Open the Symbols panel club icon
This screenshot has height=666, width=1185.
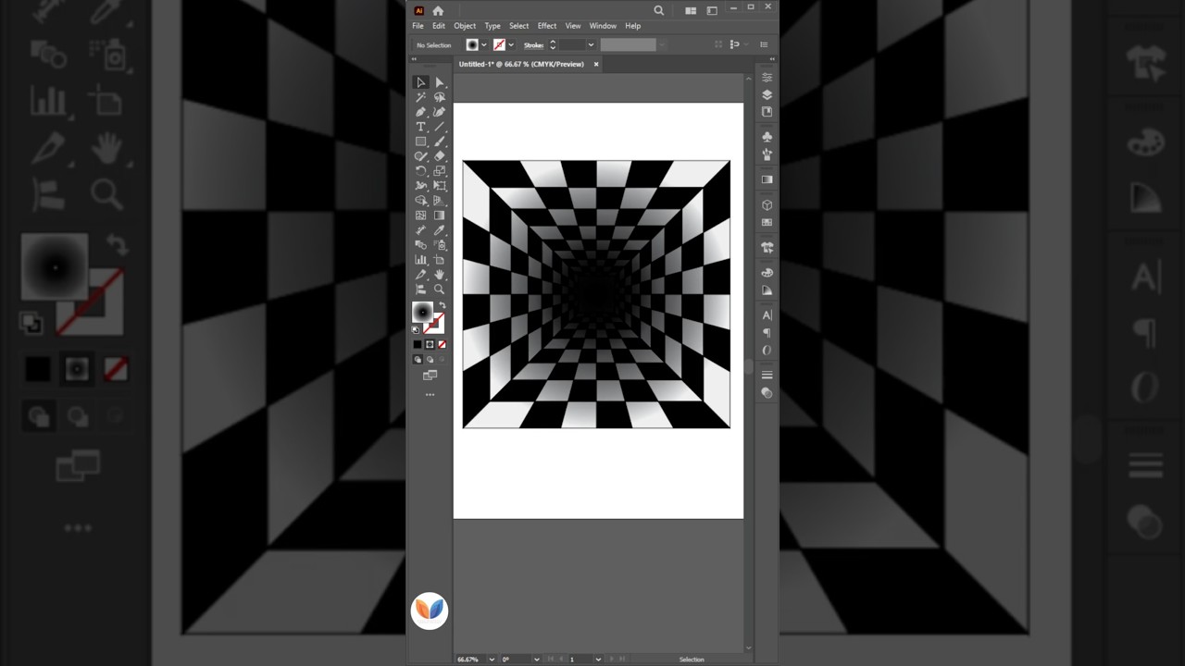767,137
